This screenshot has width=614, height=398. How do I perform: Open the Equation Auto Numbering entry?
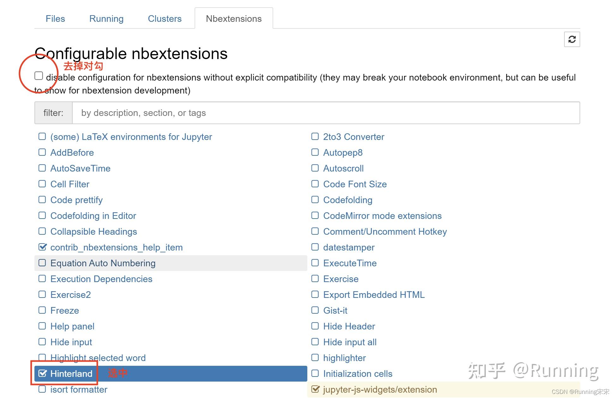103,263
